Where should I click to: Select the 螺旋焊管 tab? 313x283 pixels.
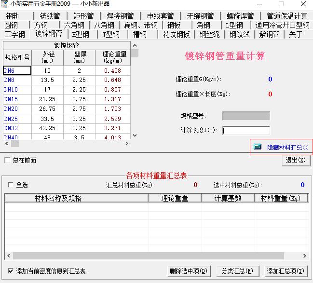[x=240, y=16]
